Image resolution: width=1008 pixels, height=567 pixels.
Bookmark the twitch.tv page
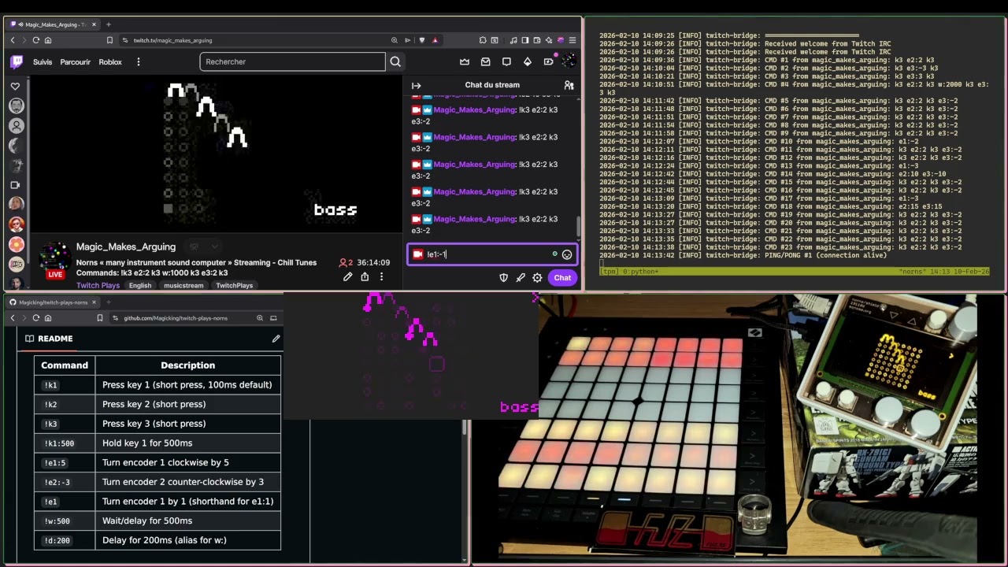click(109, 40)
